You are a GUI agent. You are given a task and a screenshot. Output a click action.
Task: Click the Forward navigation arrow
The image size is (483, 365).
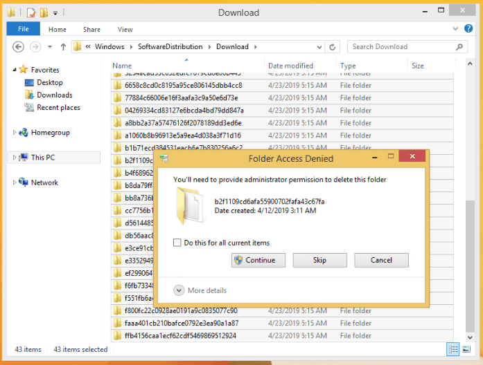coord(35,47)
